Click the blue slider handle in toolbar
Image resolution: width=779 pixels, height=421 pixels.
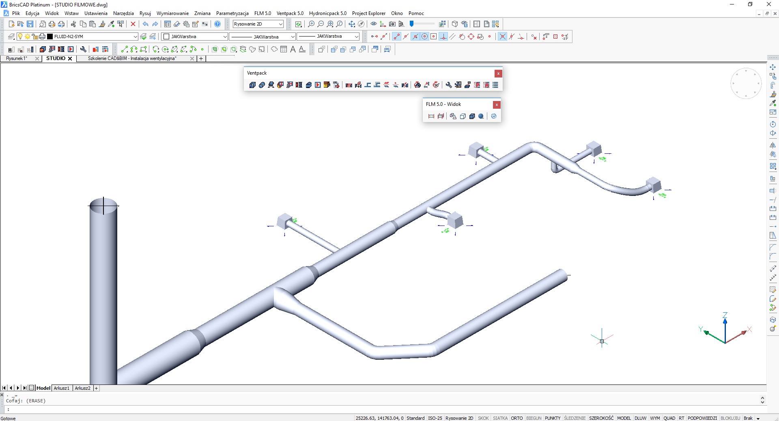click(412, 24)
